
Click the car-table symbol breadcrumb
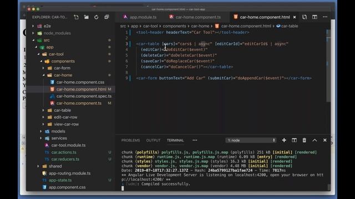pyautogui.click(x=287, y=26)
